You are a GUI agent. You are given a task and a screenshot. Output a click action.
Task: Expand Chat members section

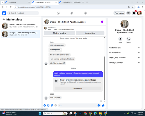pos(124,53)
